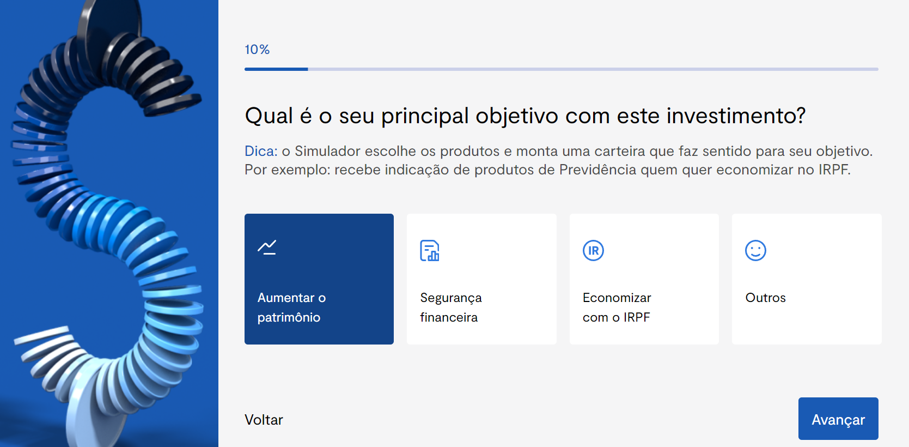This screenshot has height=447, width=909.
Task: Click the growth chart icon on first card
Action: click(x=267, y=247)
